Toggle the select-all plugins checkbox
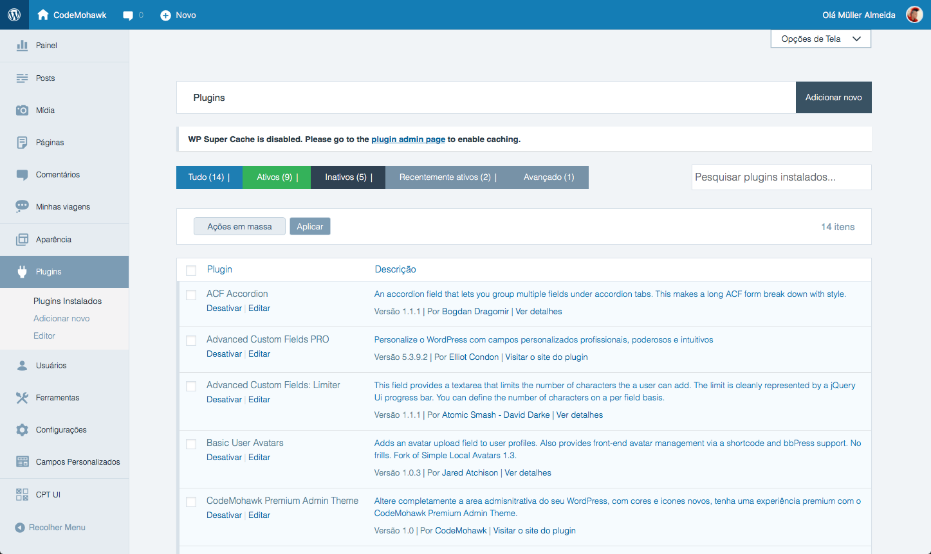This screenshot has height=554, width=931. [x=191, y=271]
